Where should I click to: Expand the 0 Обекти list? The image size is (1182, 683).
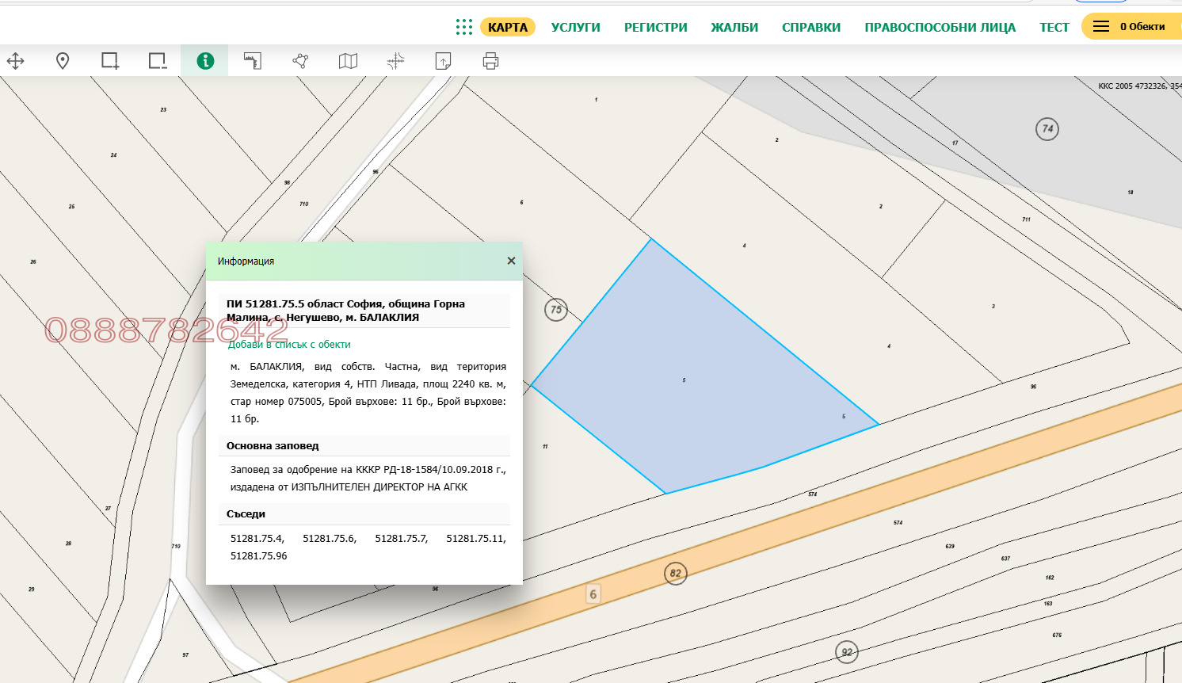1131,27
